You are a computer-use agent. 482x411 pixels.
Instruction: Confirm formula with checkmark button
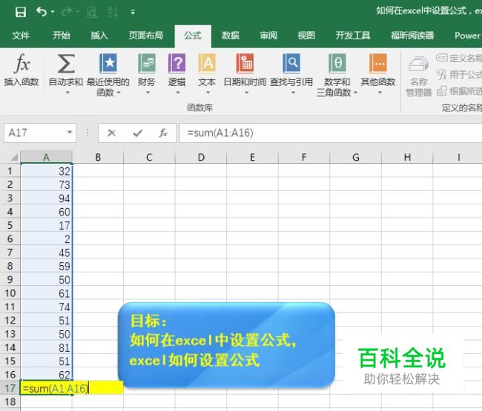pos(137,133)
